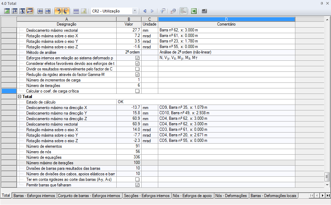
Task: Show previous tab with tab-scroll left arrow
Action: [x=317, y=196]
